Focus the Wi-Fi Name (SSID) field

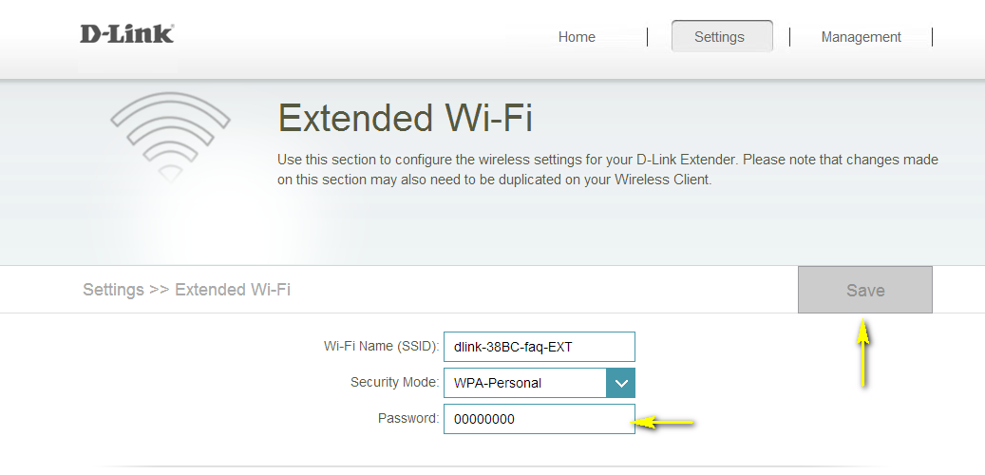click(x=539, y=347)
